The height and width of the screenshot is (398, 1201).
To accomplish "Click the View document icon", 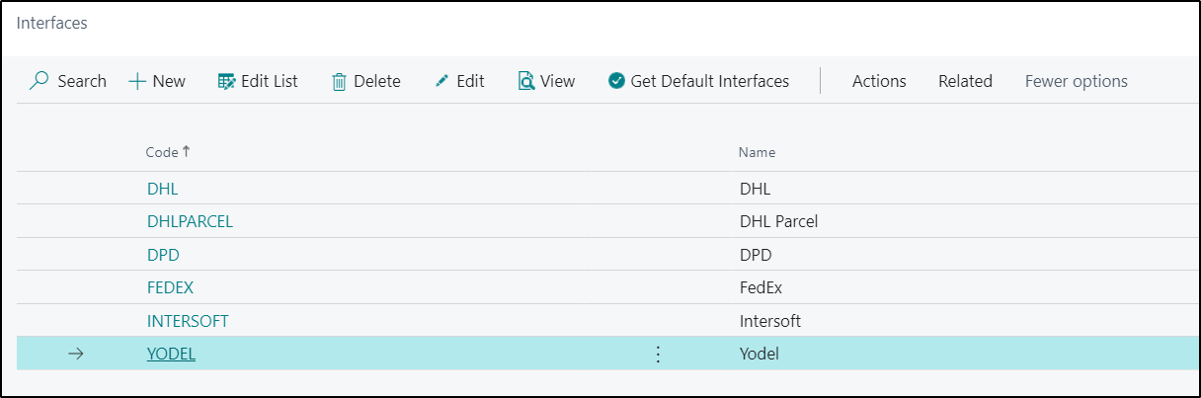I will (526, 81).
